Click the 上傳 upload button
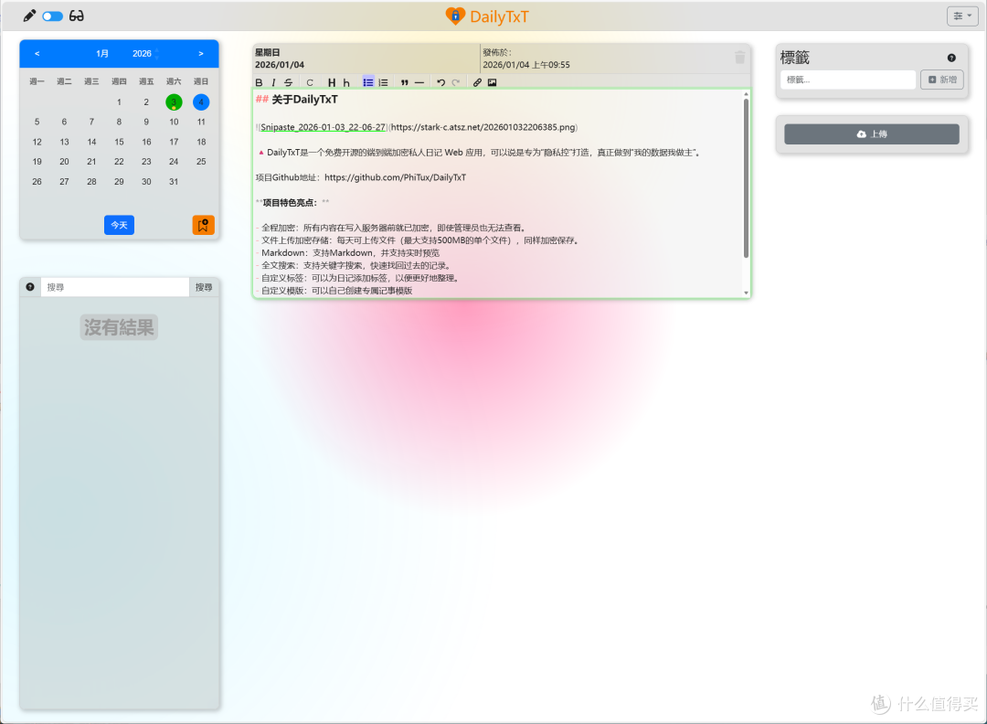 point(871,134)
